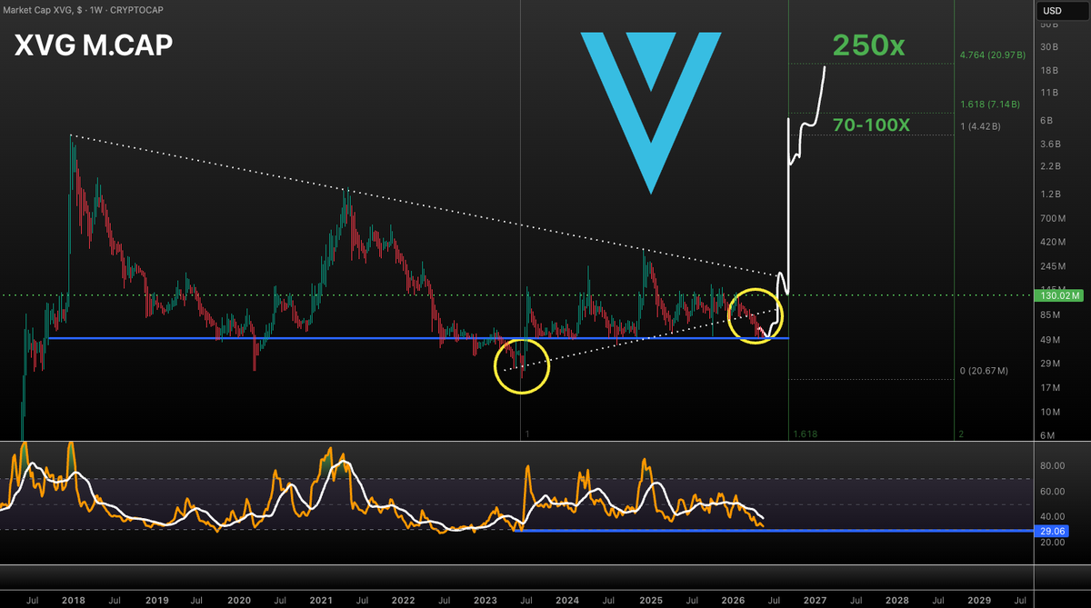Screen dimensions: 1091x608
Task: Click the 2025 label on time axis
Action: [650, 601]
